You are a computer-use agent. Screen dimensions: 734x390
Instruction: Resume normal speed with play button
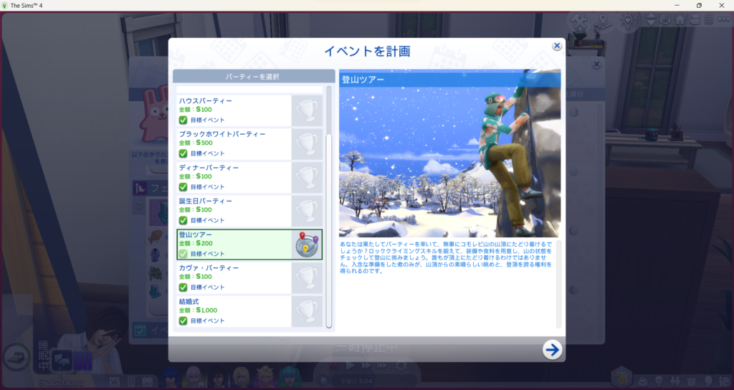(x=350, y=366)
